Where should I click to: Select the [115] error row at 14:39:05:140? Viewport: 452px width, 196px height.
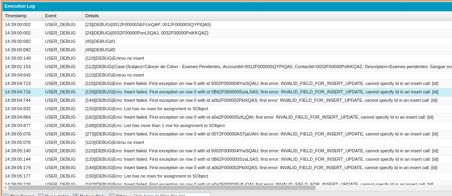point(227,151)
